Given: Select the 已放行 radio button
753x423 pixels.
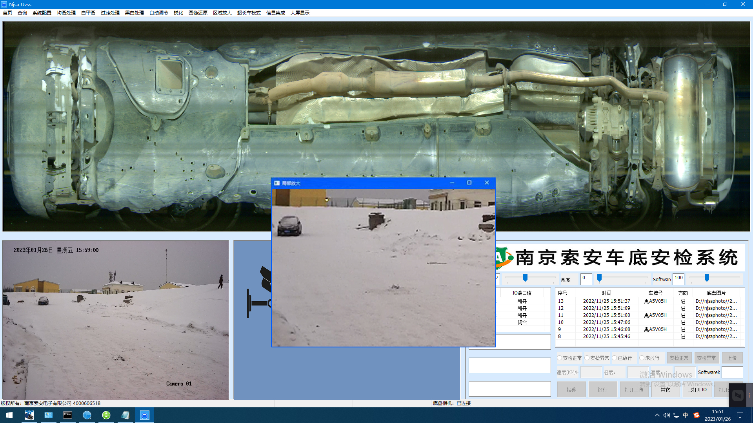Looking at the screenshot, I should point(615,358).
